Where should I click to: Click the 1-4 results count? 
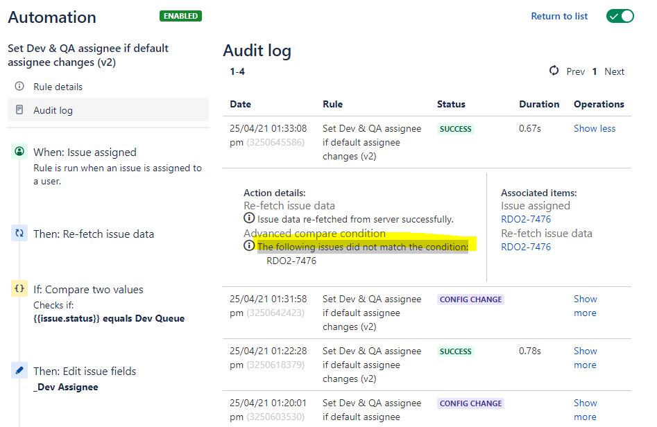click(x=237, y=71)
